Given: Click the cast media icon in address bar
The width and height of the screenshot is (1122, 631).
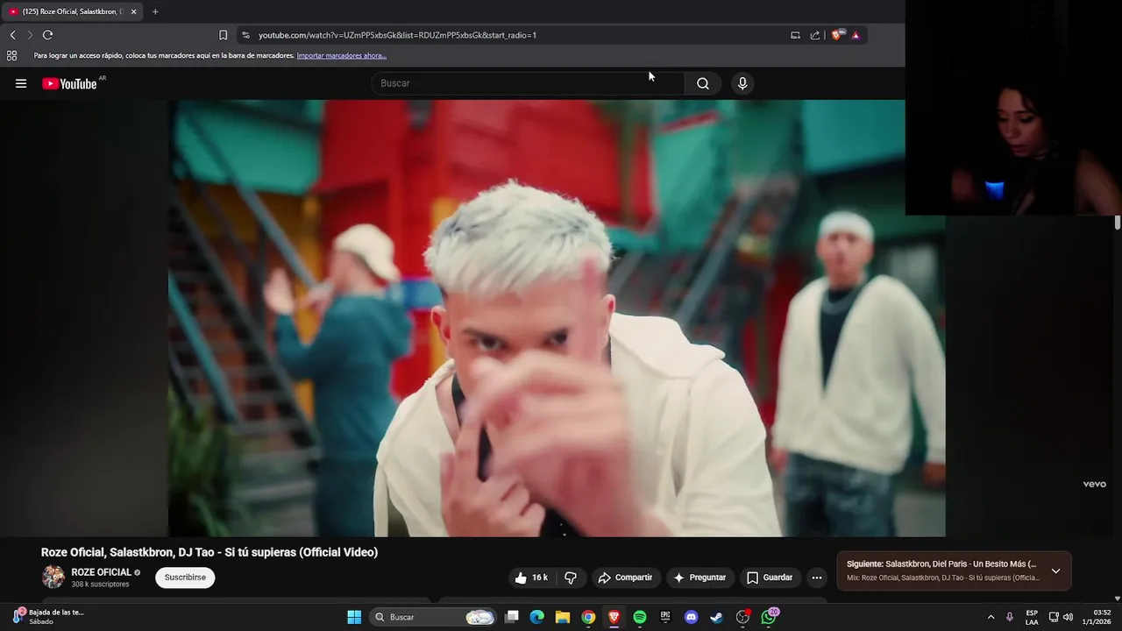Looking at the screenshot, I should pyautogui.click(x=795, y=35).
